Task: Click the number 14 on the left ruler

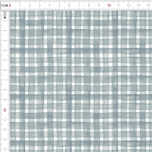Action: 5,149
